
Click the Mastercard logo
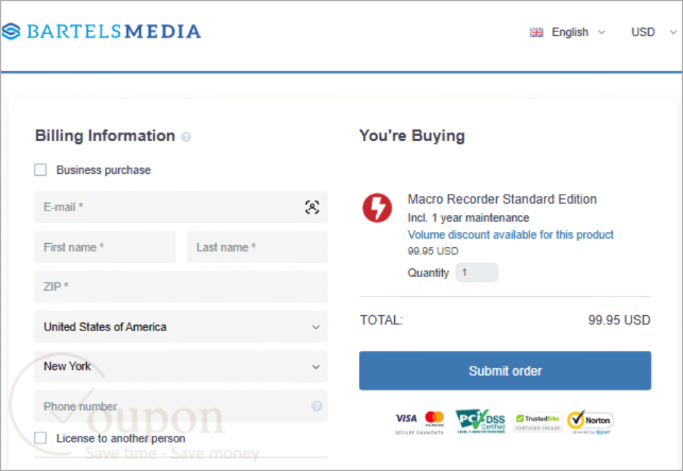tap(434, 418)
